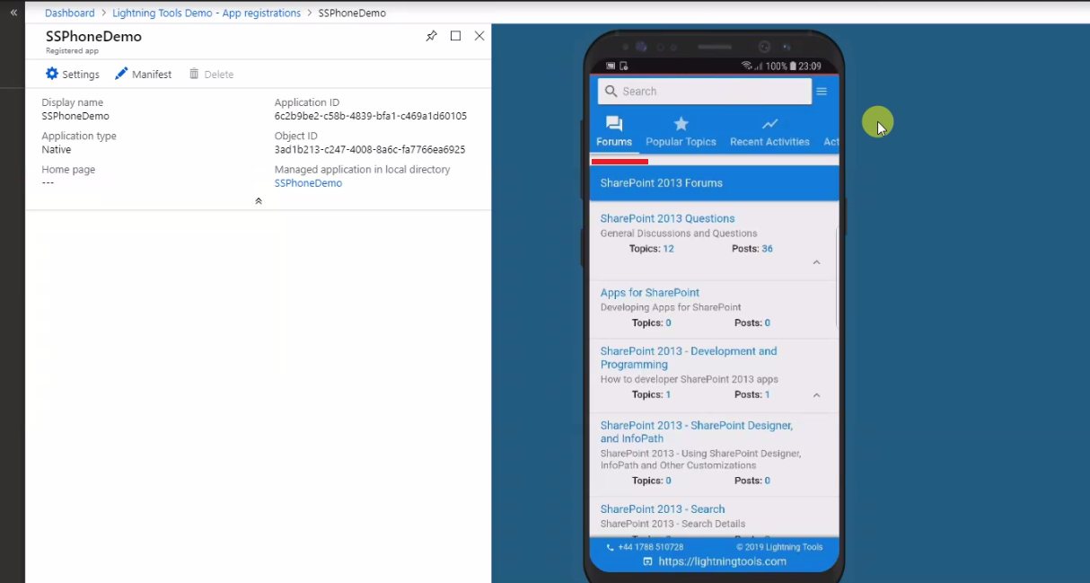This screenshot has height=583, width=1090.
Task: Open the SSPhoneDemo managed application link
Action: (308, 183)
